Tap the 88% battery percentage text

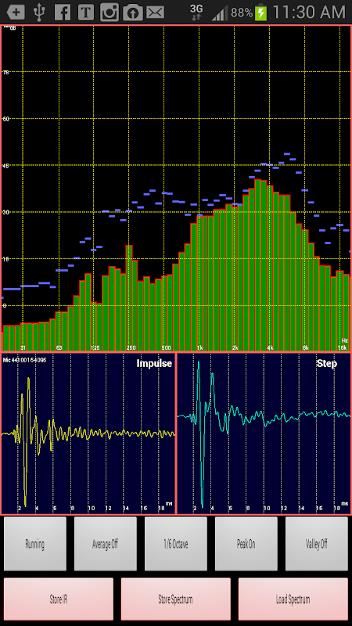coord(242,13)
